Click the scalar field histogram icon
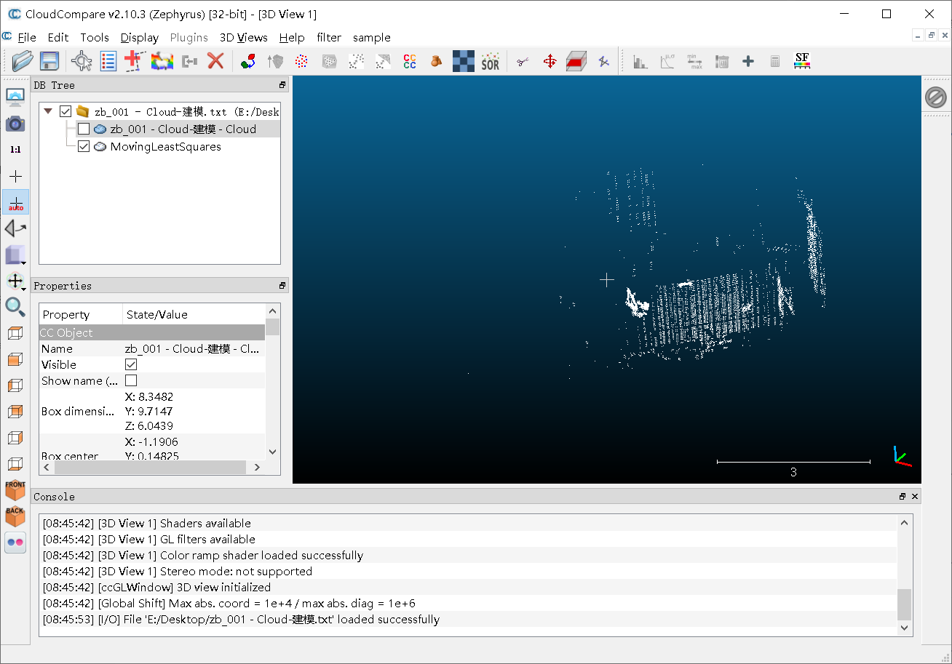 tap(640, 61)
